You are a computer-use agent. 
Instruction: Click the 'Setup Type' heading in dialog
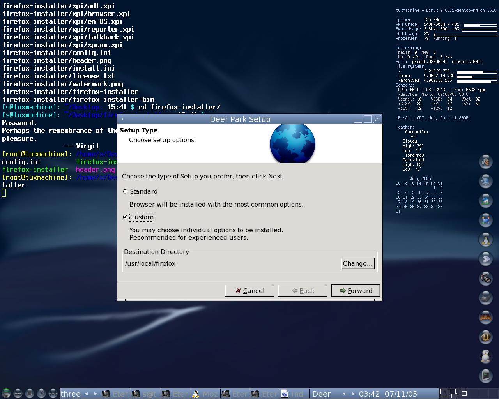coord(139,130)
